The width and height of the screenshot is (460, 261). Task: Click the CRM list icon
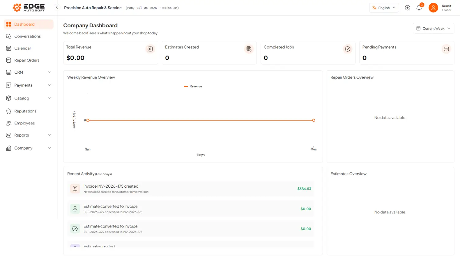click(9, 72)
